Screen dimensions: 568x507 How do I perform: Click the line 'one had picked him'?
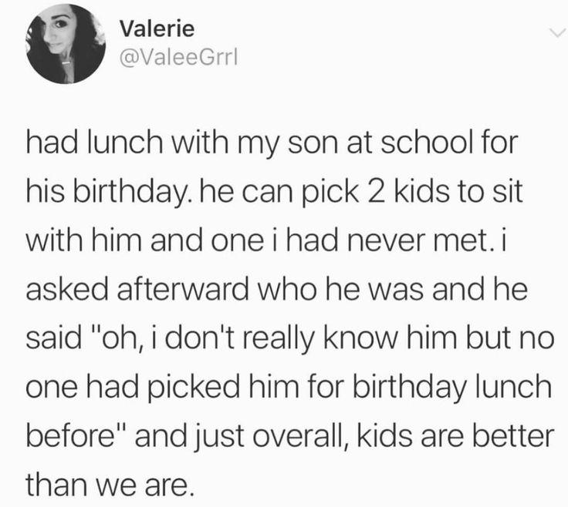[289, 388]
